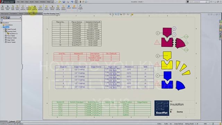
Task: Select the ConfigurationManager tab icon
Action: [8, 18]
